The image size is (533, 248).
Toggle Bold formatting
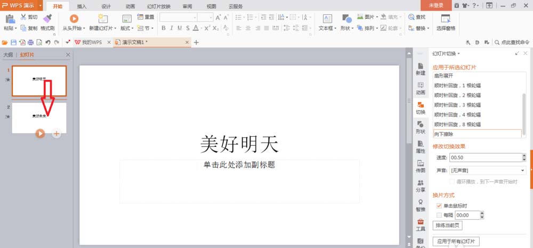(x=164, y=28)
